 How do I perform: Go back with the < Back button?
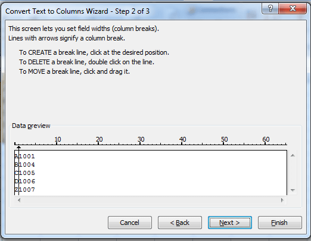point(180,223)
